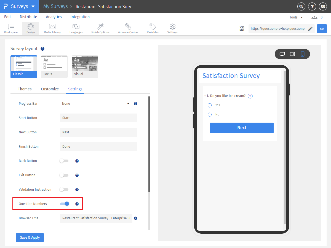Image resolution: width=331 pixels, height=248 pixels.
Task: Show the survey QR code
Action: click(x=242, y=28)
